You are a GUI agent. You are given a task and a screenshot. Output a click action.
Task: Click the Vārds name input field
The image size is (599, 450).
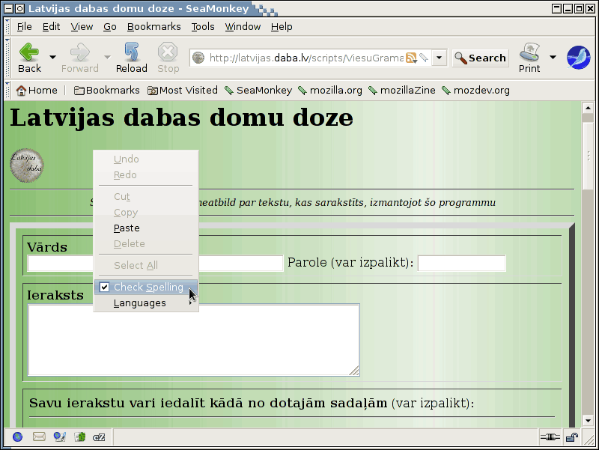click(155, 264)
